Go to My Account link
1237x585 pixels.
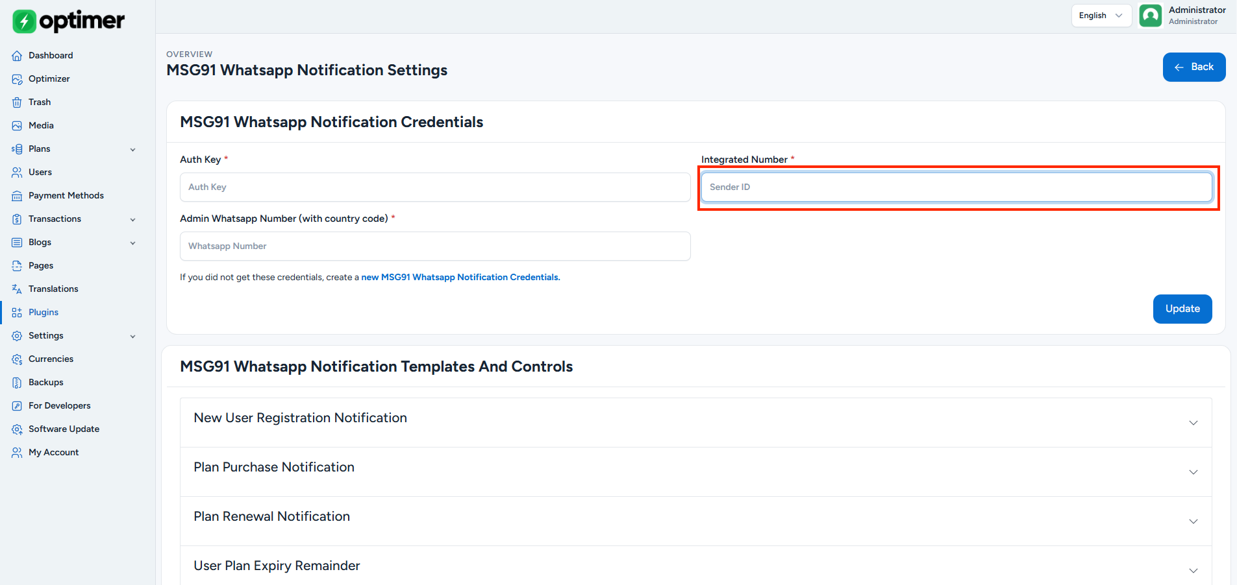pos(53,453)
